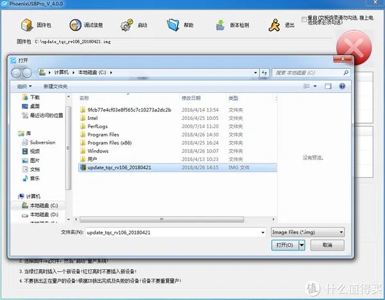Sort by 修改日期 column header
This screenshot has width=385, height=300.
tap(191, 98)
